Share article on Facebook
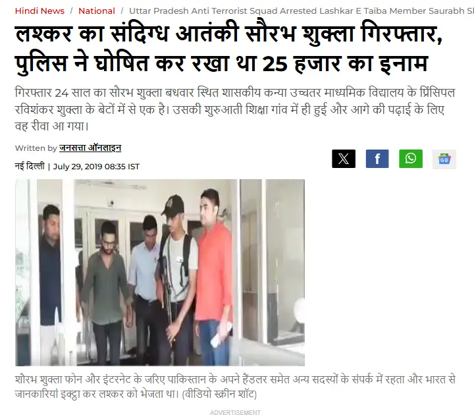Image resolution: width=474 pixels, height=415 pixels. coord(377,159)
